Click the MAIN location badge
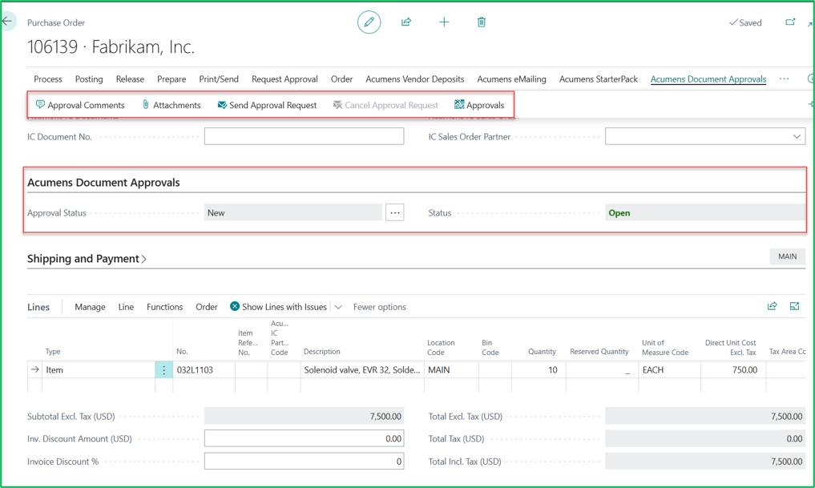815x488 pixels. click(787, 256)
